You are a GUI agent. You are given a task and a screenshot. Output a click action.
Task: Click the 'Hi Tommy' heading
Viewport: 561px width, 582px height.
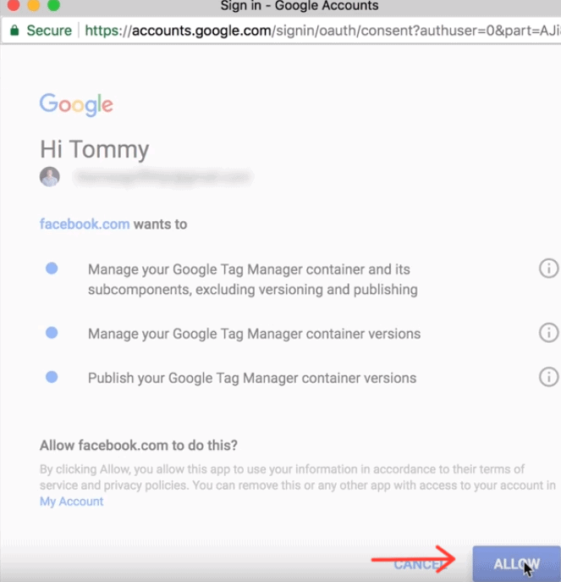(x=95, y=149)
